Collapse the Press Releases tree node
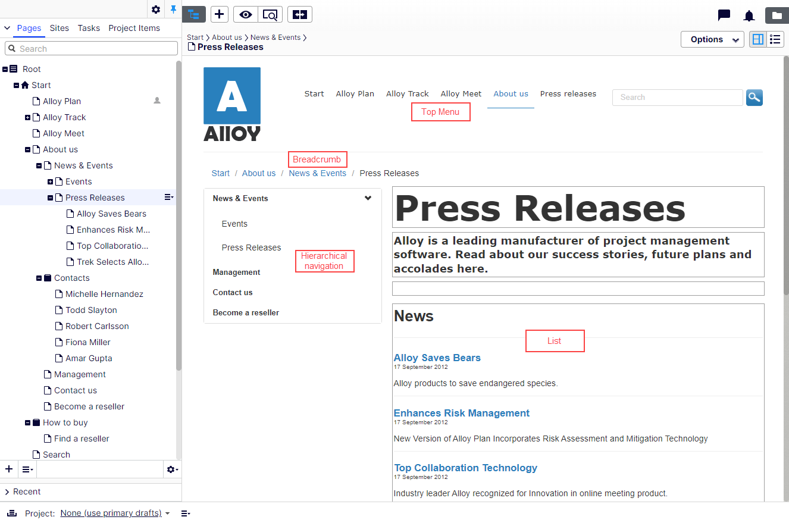789x523 pixels. click(51, 198)
